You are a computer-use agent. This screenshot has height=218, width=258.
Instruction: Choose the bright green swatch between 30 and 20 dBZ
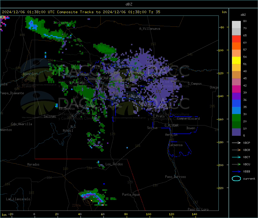[x=236, y=117]
